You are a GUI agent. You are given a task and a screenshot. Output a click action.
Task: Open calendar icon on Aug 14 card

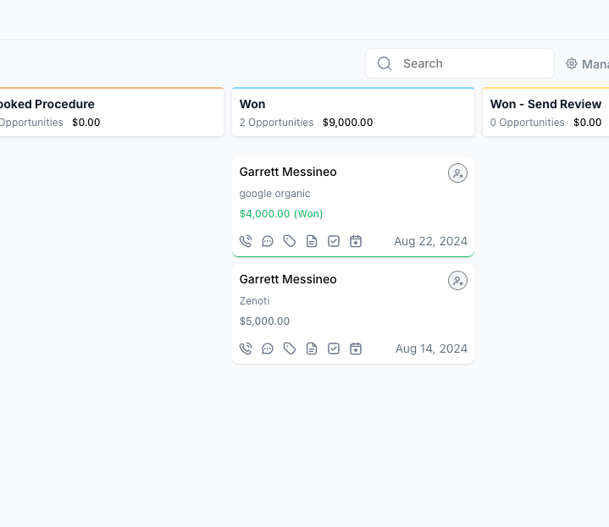click(x=356, y=349)
